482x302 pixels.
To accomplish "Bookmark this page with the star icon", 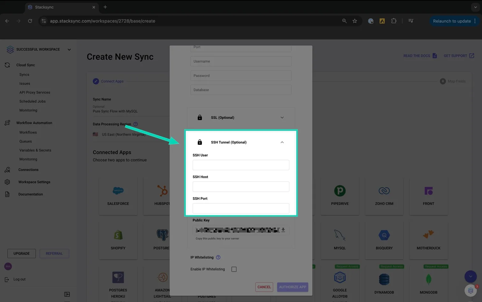I will pyautogui.click(x=354, y=21).
